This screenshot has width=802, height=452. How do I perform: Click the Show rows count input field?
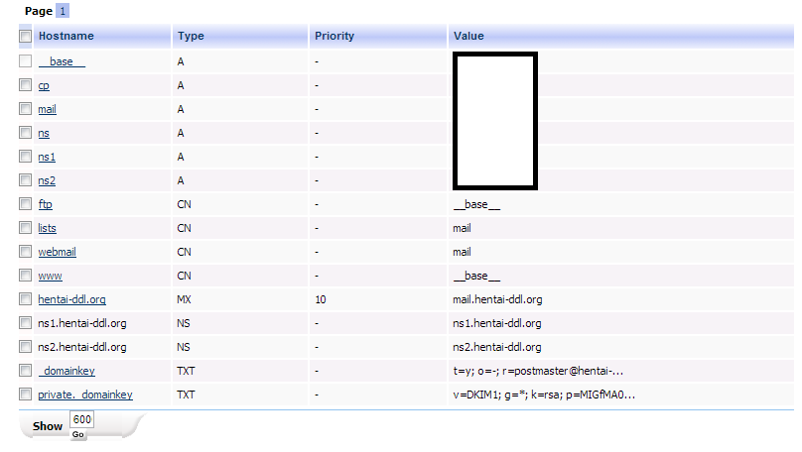[81, 419]
